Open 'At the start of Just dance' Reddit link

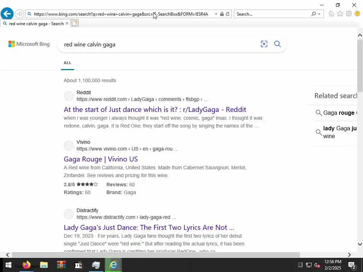155,109
